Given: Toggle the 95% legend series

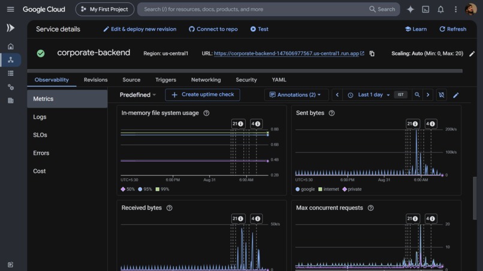Looking at the screenshot, I should [145, 189].
